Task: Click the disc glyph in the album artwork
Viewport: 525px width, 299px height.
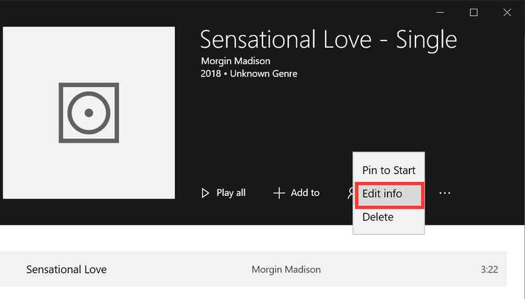Action: [x=88, y=112]
